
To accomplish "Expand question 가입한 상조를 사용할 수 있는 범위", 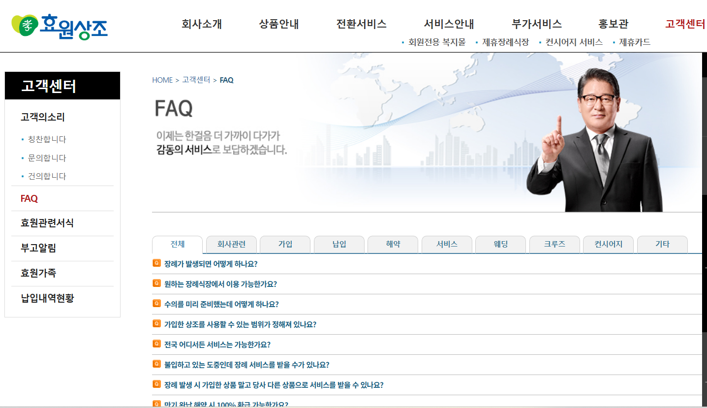I will point(240,324).
